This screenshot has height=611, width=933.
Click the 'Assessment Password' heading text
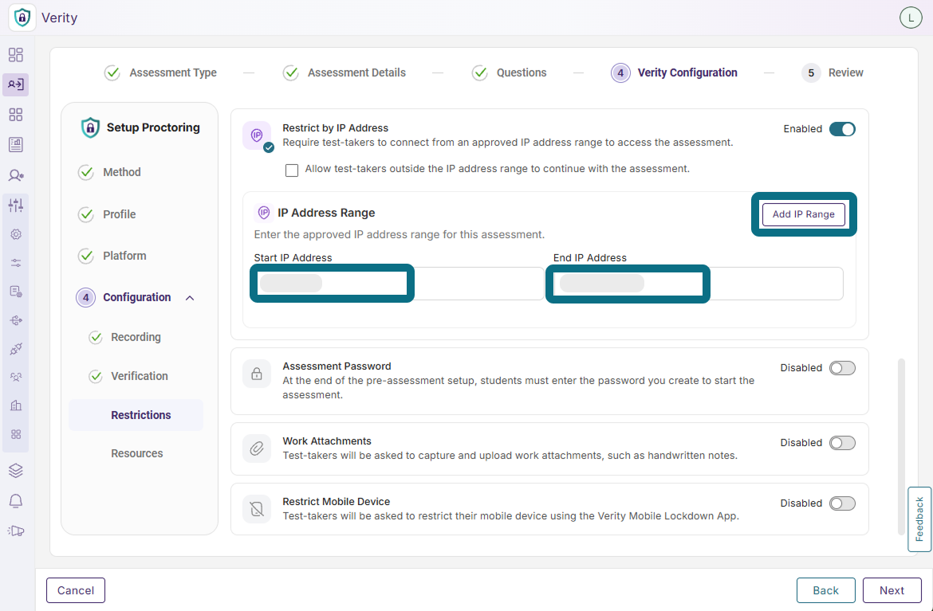click(x=337, y=366)
